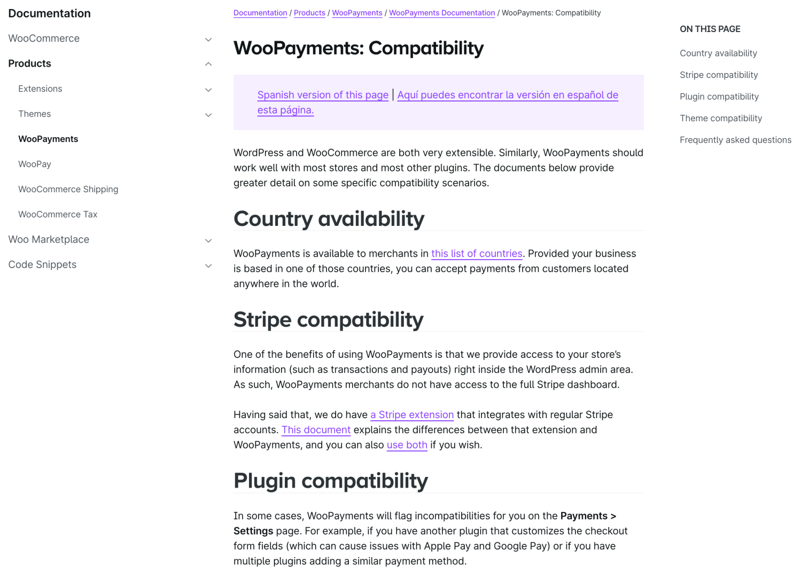Screen dimensions: 801x573
Task: Open the 'a Stripe extension' link
Action: tap(412, 415)
